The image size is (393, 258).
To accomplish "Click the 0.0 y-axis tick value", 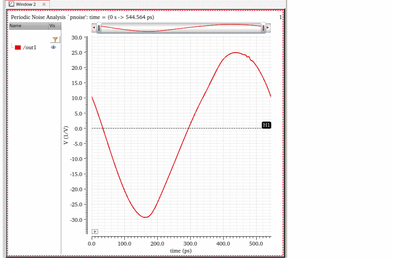I will pyautogui.click(x=78, y=129).
